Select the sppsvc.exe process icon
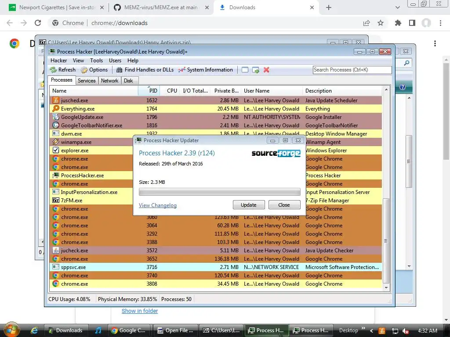 point(56,267)
